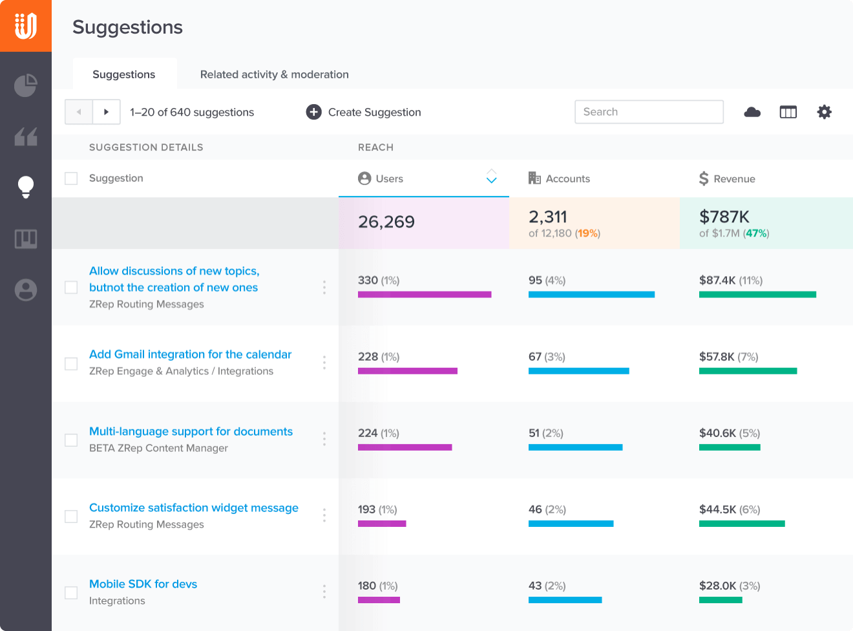The width and height of the screenshot is (853, 631).
Task: Open the reports pie chart sidebar icon
Action: 26,85
